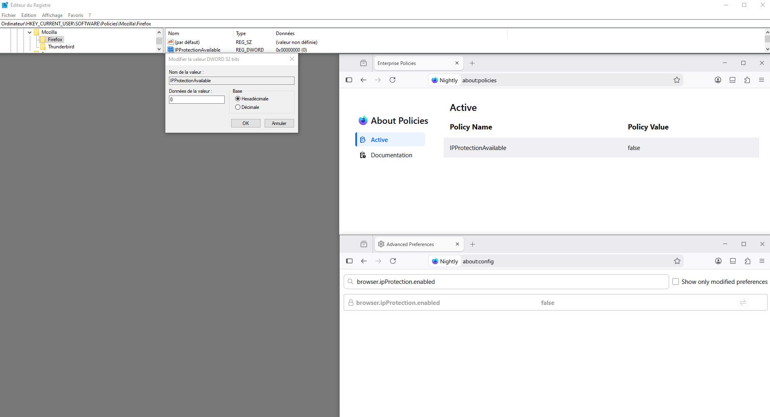Toggle sidebar in the about:policies window
The width and height of the screenshot is (770, 417).
click(349, 80)
